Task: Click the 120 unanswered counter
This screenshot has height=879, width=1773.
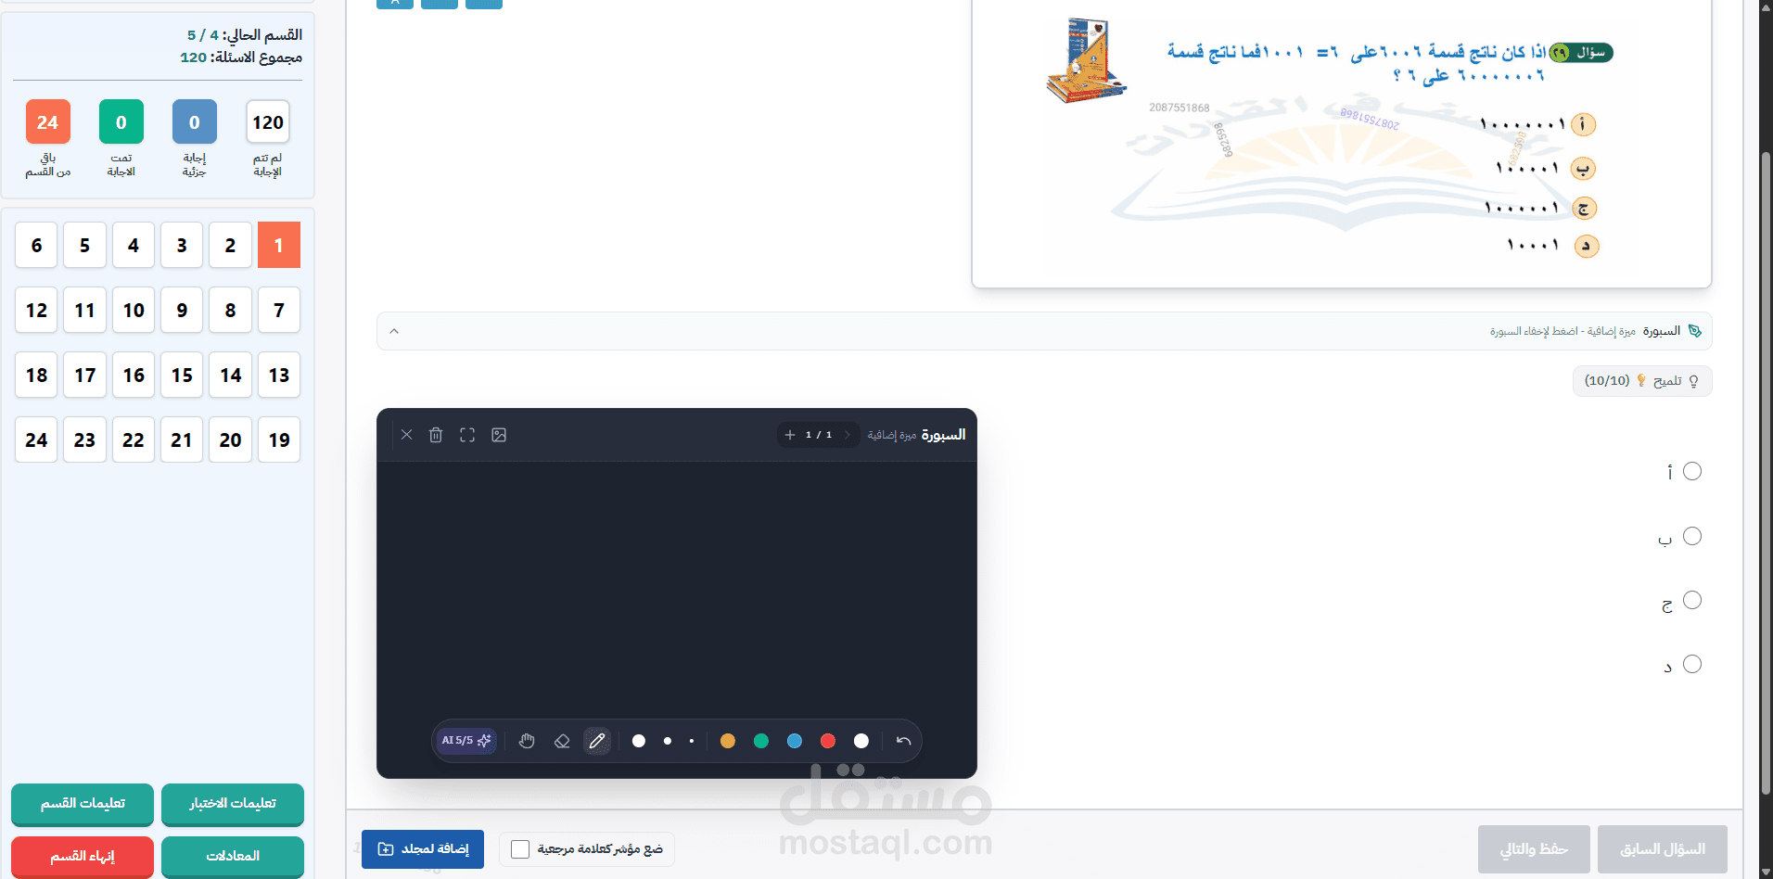Action: (268, 121)
